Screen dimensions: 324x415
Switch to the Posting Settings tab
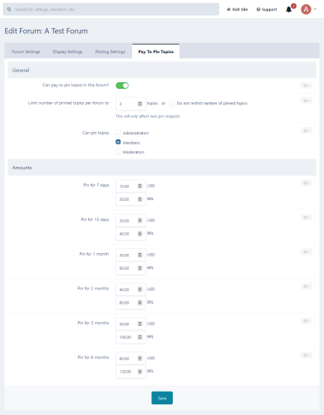(x=110, y=51)
